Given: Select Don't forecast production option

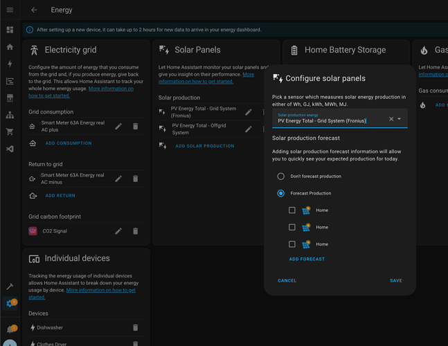Looking at the screenshot, I should point(281,176).
